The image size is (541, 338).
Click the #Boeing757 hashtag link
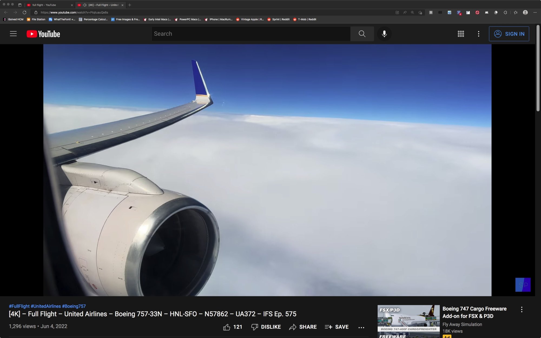(x=74, y=306)
